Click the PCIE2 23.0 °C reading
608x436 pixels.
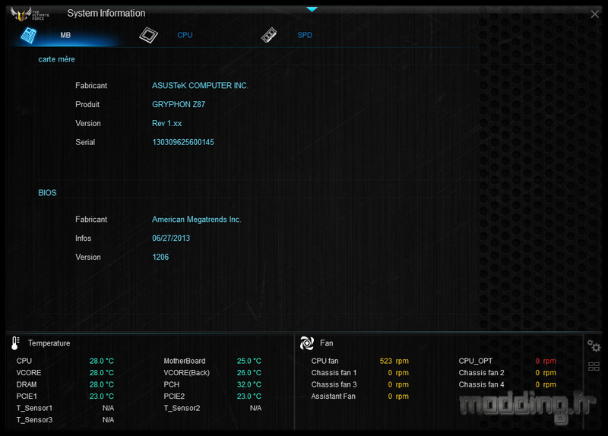(x=249, y=397)
